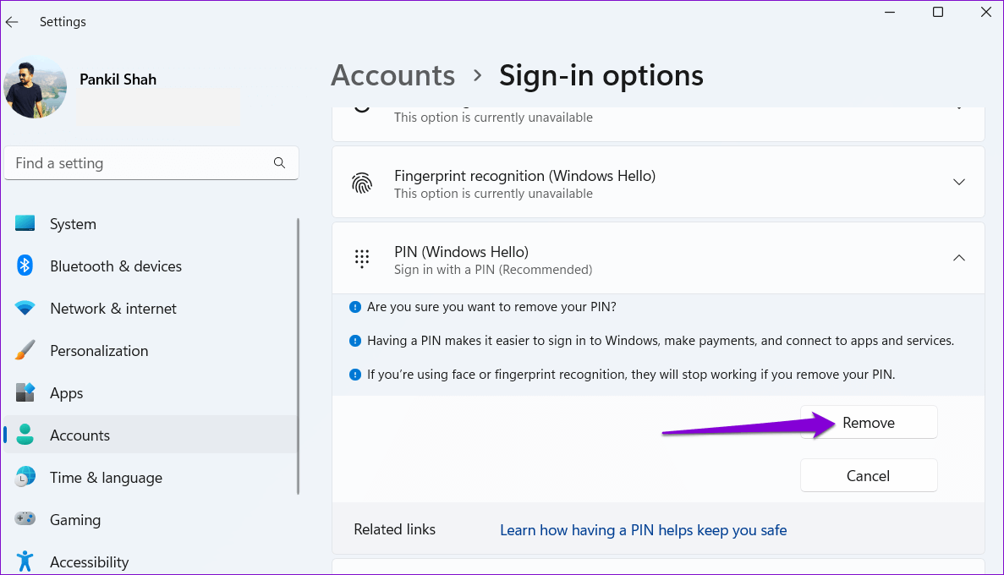Open Learn how having a PIN helps link
Screen dimensions: 1004x575
point(643,530)
